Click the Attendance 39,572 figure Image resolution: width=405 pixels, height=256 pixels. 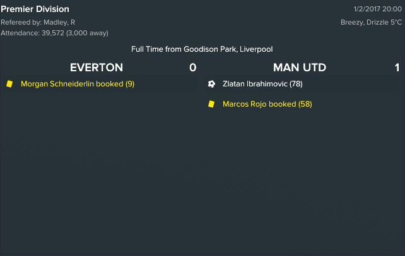pyautogui.click(x=53, y=33)
